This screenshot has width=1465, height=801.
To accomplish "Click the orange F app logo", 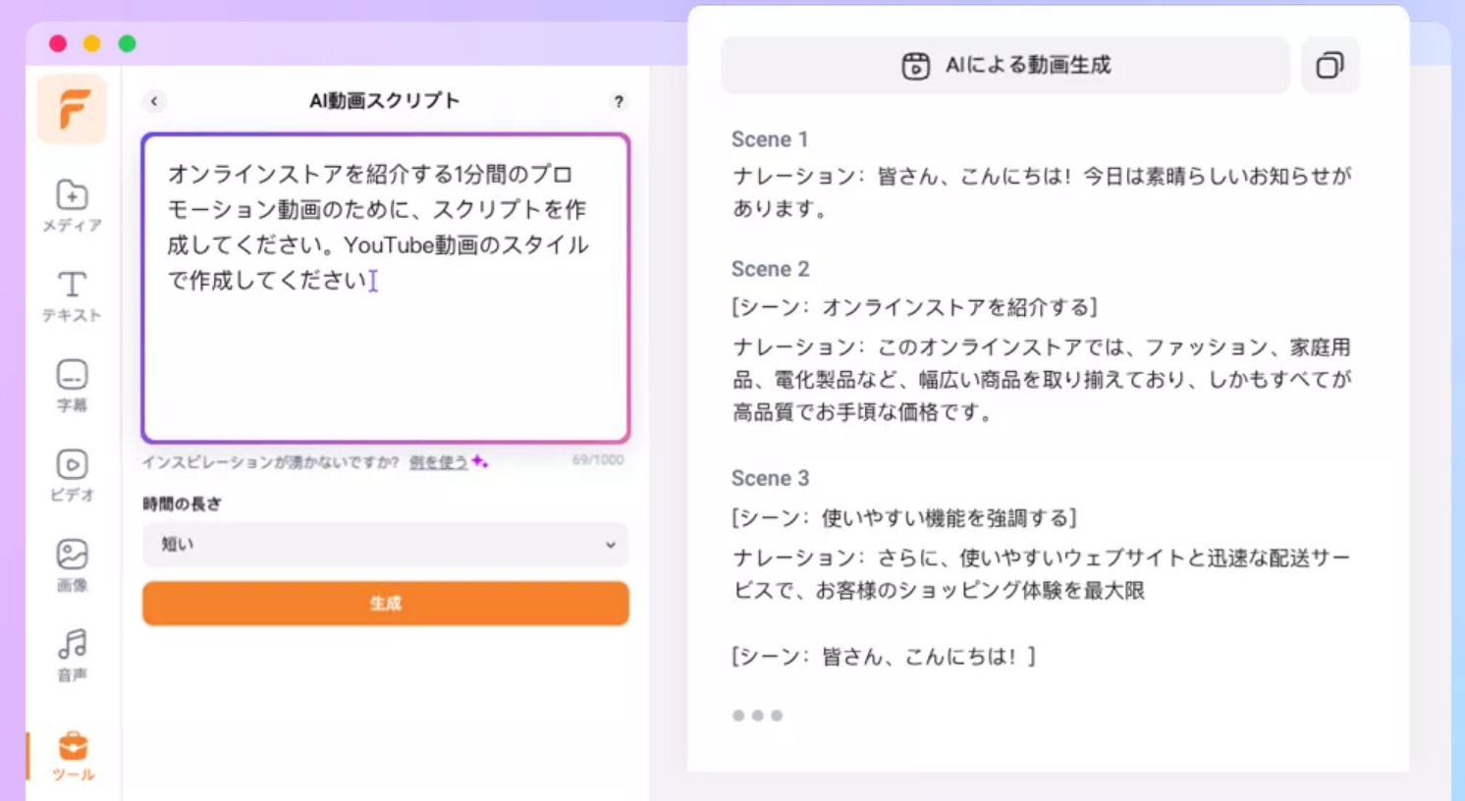I will click(x=72, y=109).
